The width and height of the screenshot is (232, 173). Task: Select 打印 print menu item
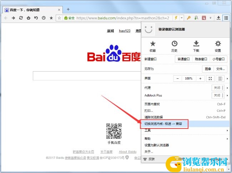click(185, 111)
